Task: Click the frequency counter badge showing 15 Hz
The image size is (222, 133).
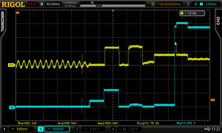Action: [x=192, y=13]
